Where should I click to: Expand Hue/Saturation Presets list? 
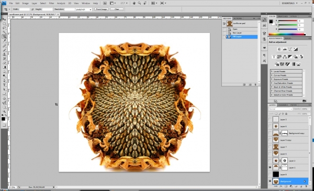[x=272, y=83]
